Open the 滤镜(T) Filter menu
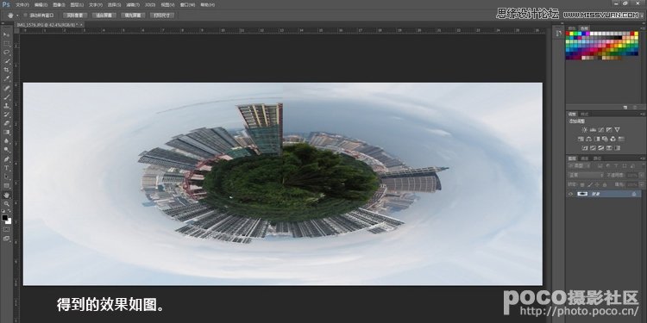Viewport: 647px width, 323px height. (133, 4)
